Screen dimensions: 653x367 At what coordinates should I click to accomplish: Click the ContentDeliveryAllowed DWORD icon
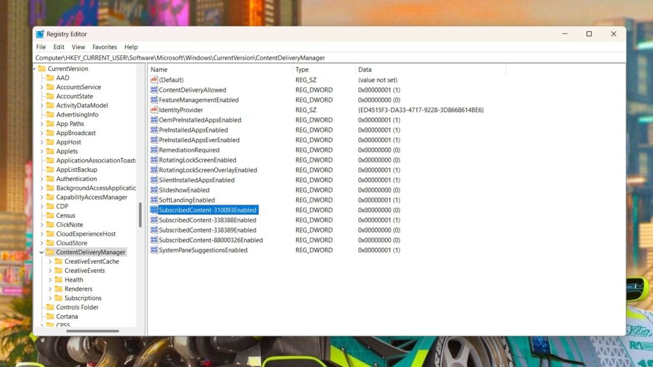154,89
